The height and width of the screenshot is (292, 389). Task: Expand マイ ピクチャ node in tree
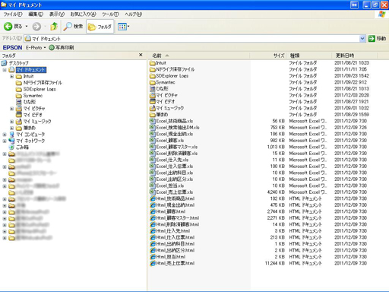11,109
